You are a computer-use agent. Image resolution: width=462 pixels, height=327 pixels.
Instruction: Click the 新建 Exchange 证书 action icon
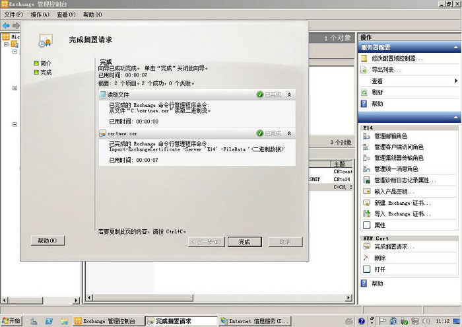[366, 203]
